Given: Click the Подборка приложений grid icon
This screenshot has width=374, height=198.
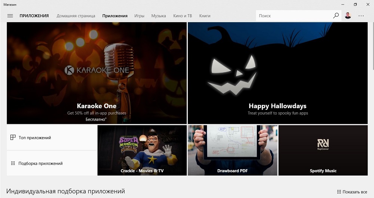Looking at the screenshot, I should pyautogui.click(x=13, y=163).
